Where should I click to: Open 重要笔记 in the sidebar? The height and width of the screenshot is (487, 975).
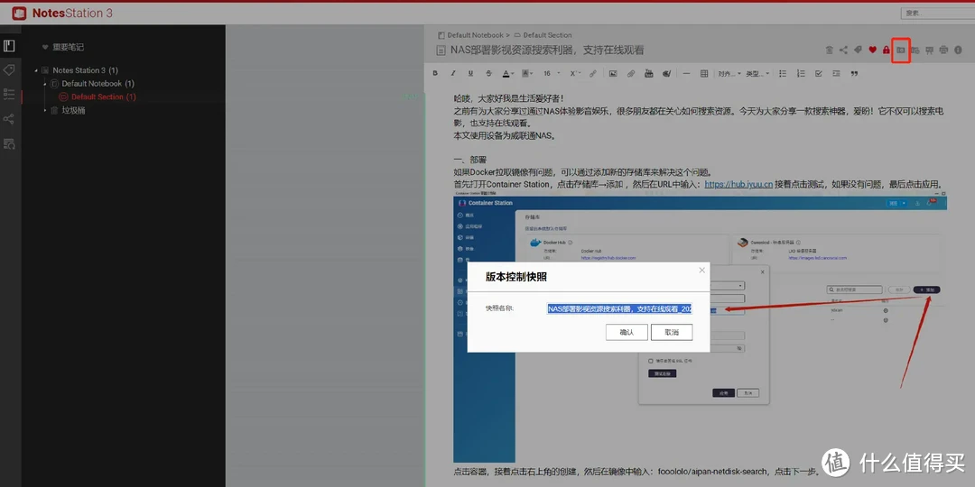tap(68, 47)
